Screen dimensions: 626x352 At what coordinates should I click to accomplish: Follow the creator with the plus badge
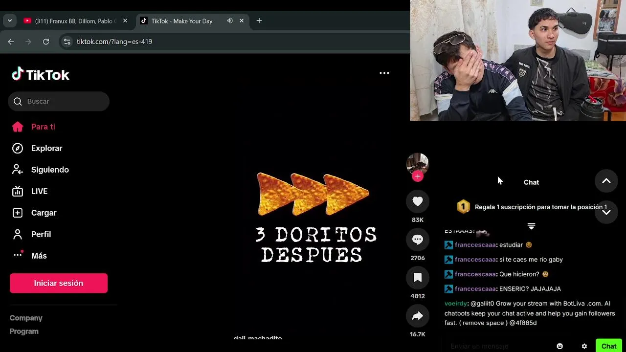pyautogui.click(x=418, y=176)
